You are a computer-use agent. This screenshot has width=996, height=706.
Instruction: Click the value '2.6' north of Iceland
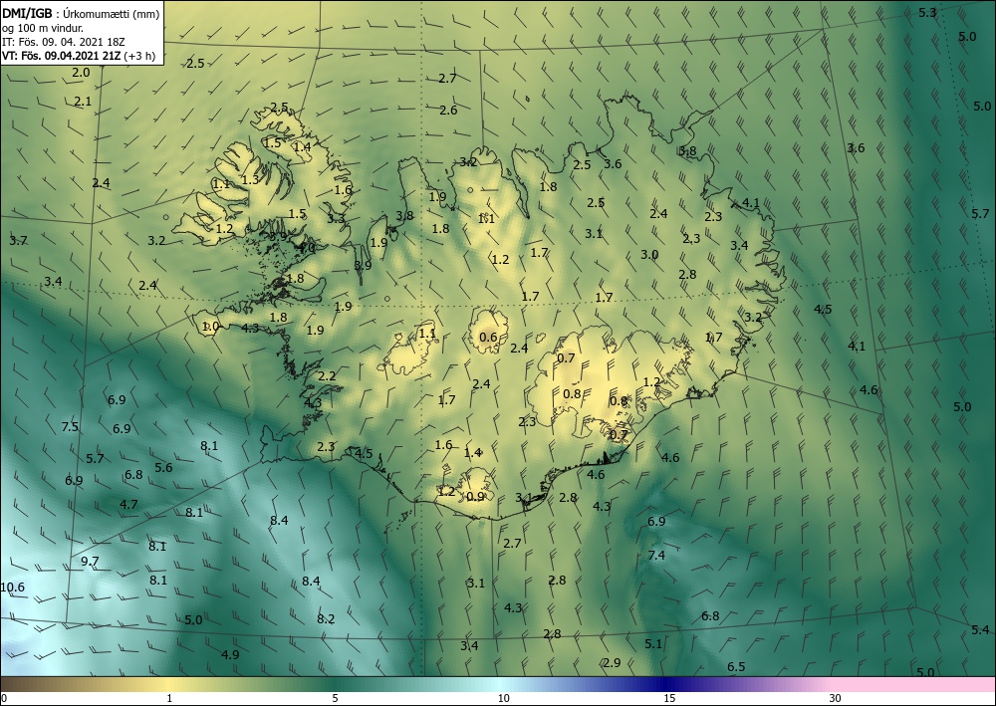[x=448, y=111]
